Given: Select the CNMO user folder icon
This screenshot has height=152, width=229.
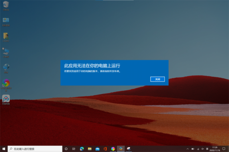Looking at the screenshot, I should tap(6, 37).
